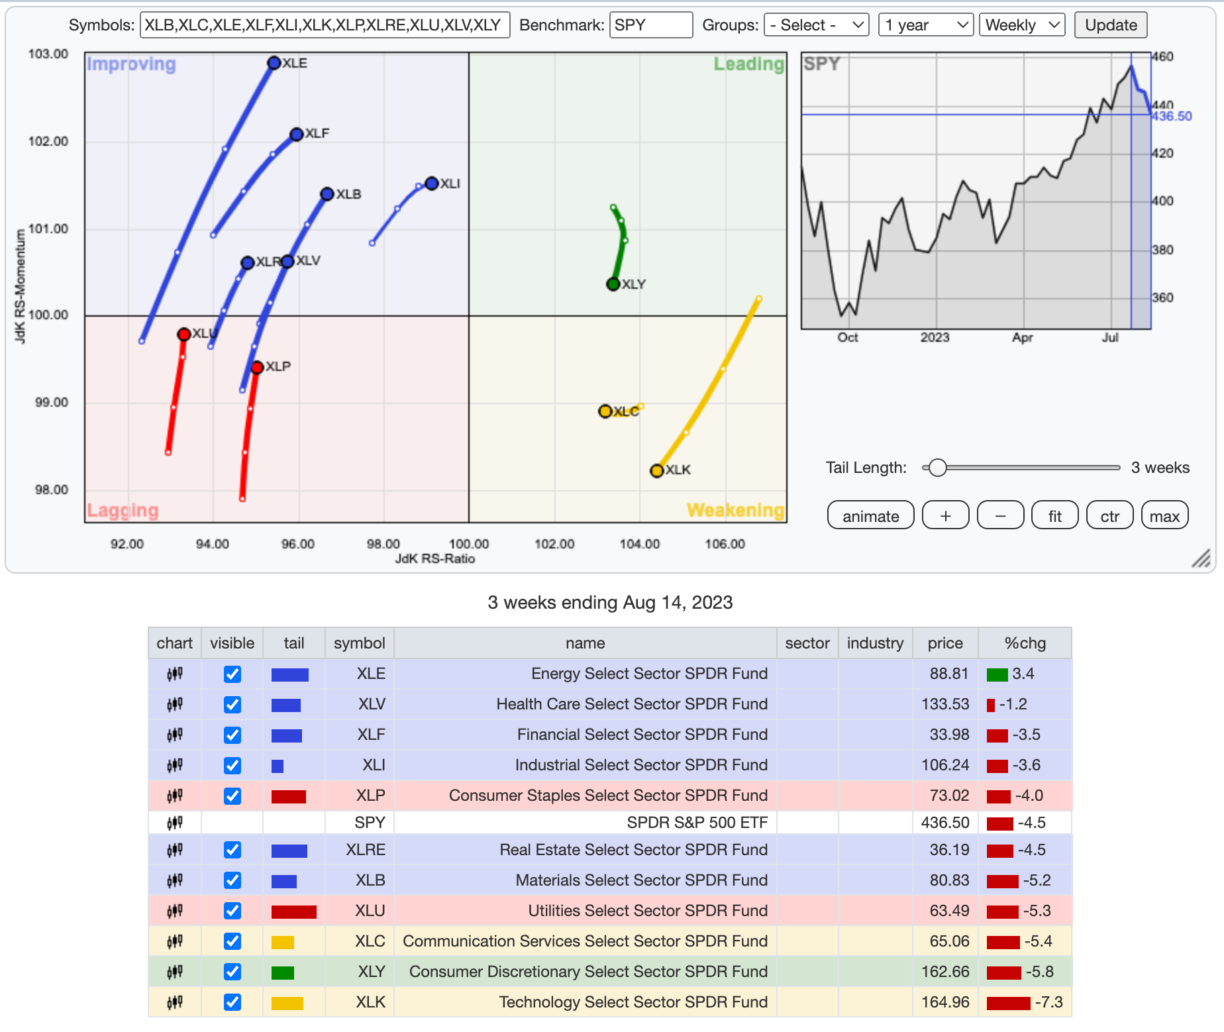The height and width of the screenshot is (1032, 1224).
Task: Open the chart icon in the XLY row
Action: [x=175, y=972]
